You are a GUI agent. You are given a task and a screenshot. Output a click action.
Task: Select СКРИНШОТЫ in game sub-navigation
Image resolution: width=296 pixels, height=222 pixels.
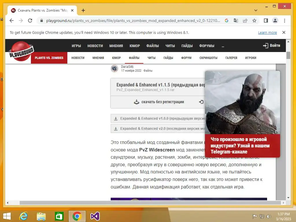coord(208,58)
